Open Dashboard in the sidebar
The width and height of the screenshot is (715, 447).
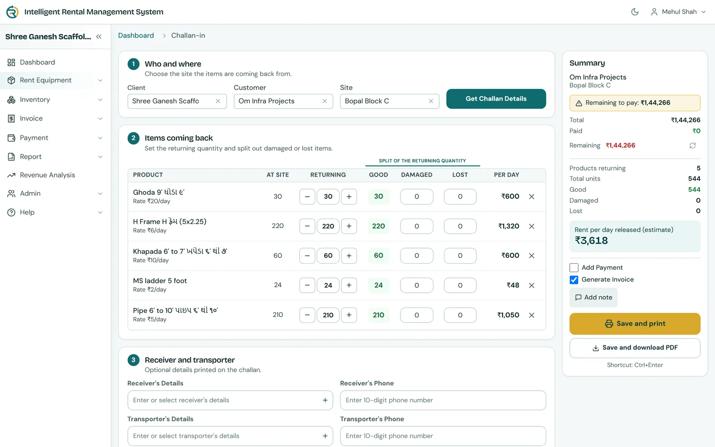click(55, 62)
